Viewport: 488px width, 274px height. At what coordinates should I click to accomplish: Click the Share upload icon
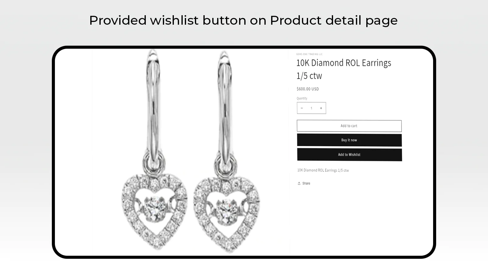[x=299, y=183]
